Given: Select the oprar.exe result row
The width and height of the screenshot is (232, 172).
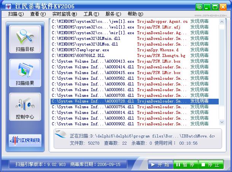Looking at the screenshot, I should 135,50.
